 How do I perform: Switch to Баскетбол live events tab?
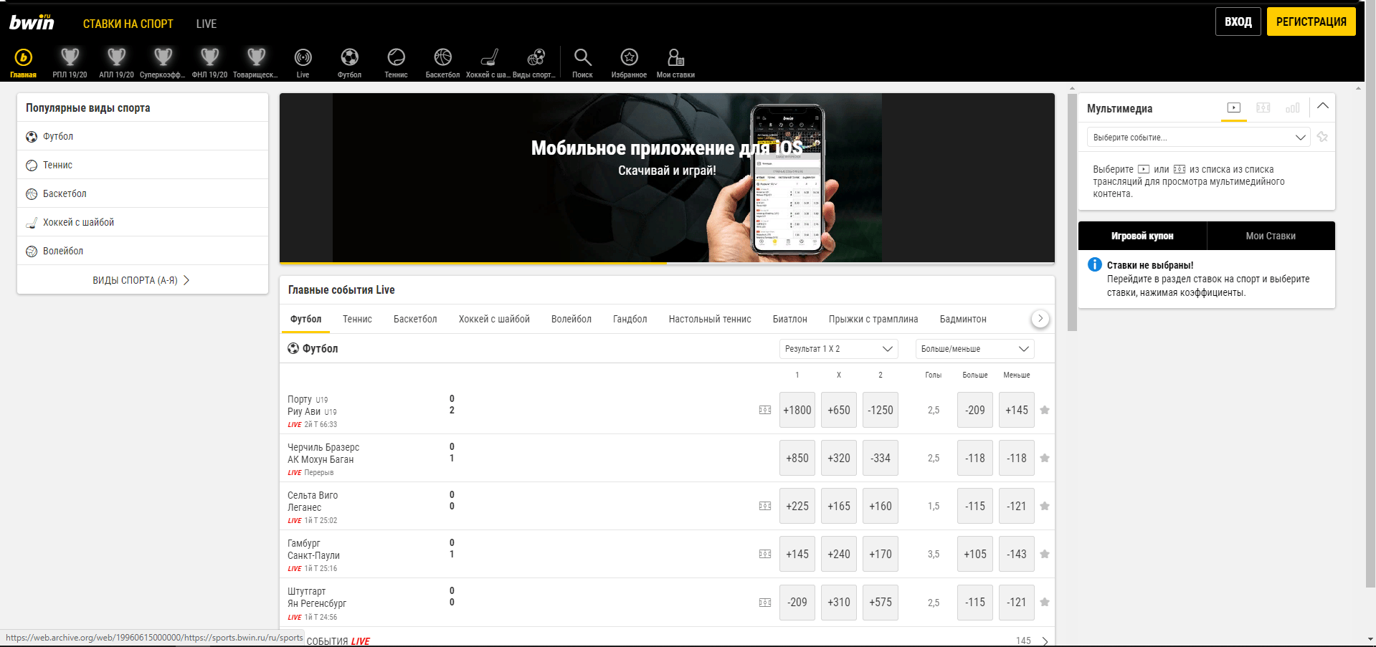pyautogui.click(x=415, y=320)
